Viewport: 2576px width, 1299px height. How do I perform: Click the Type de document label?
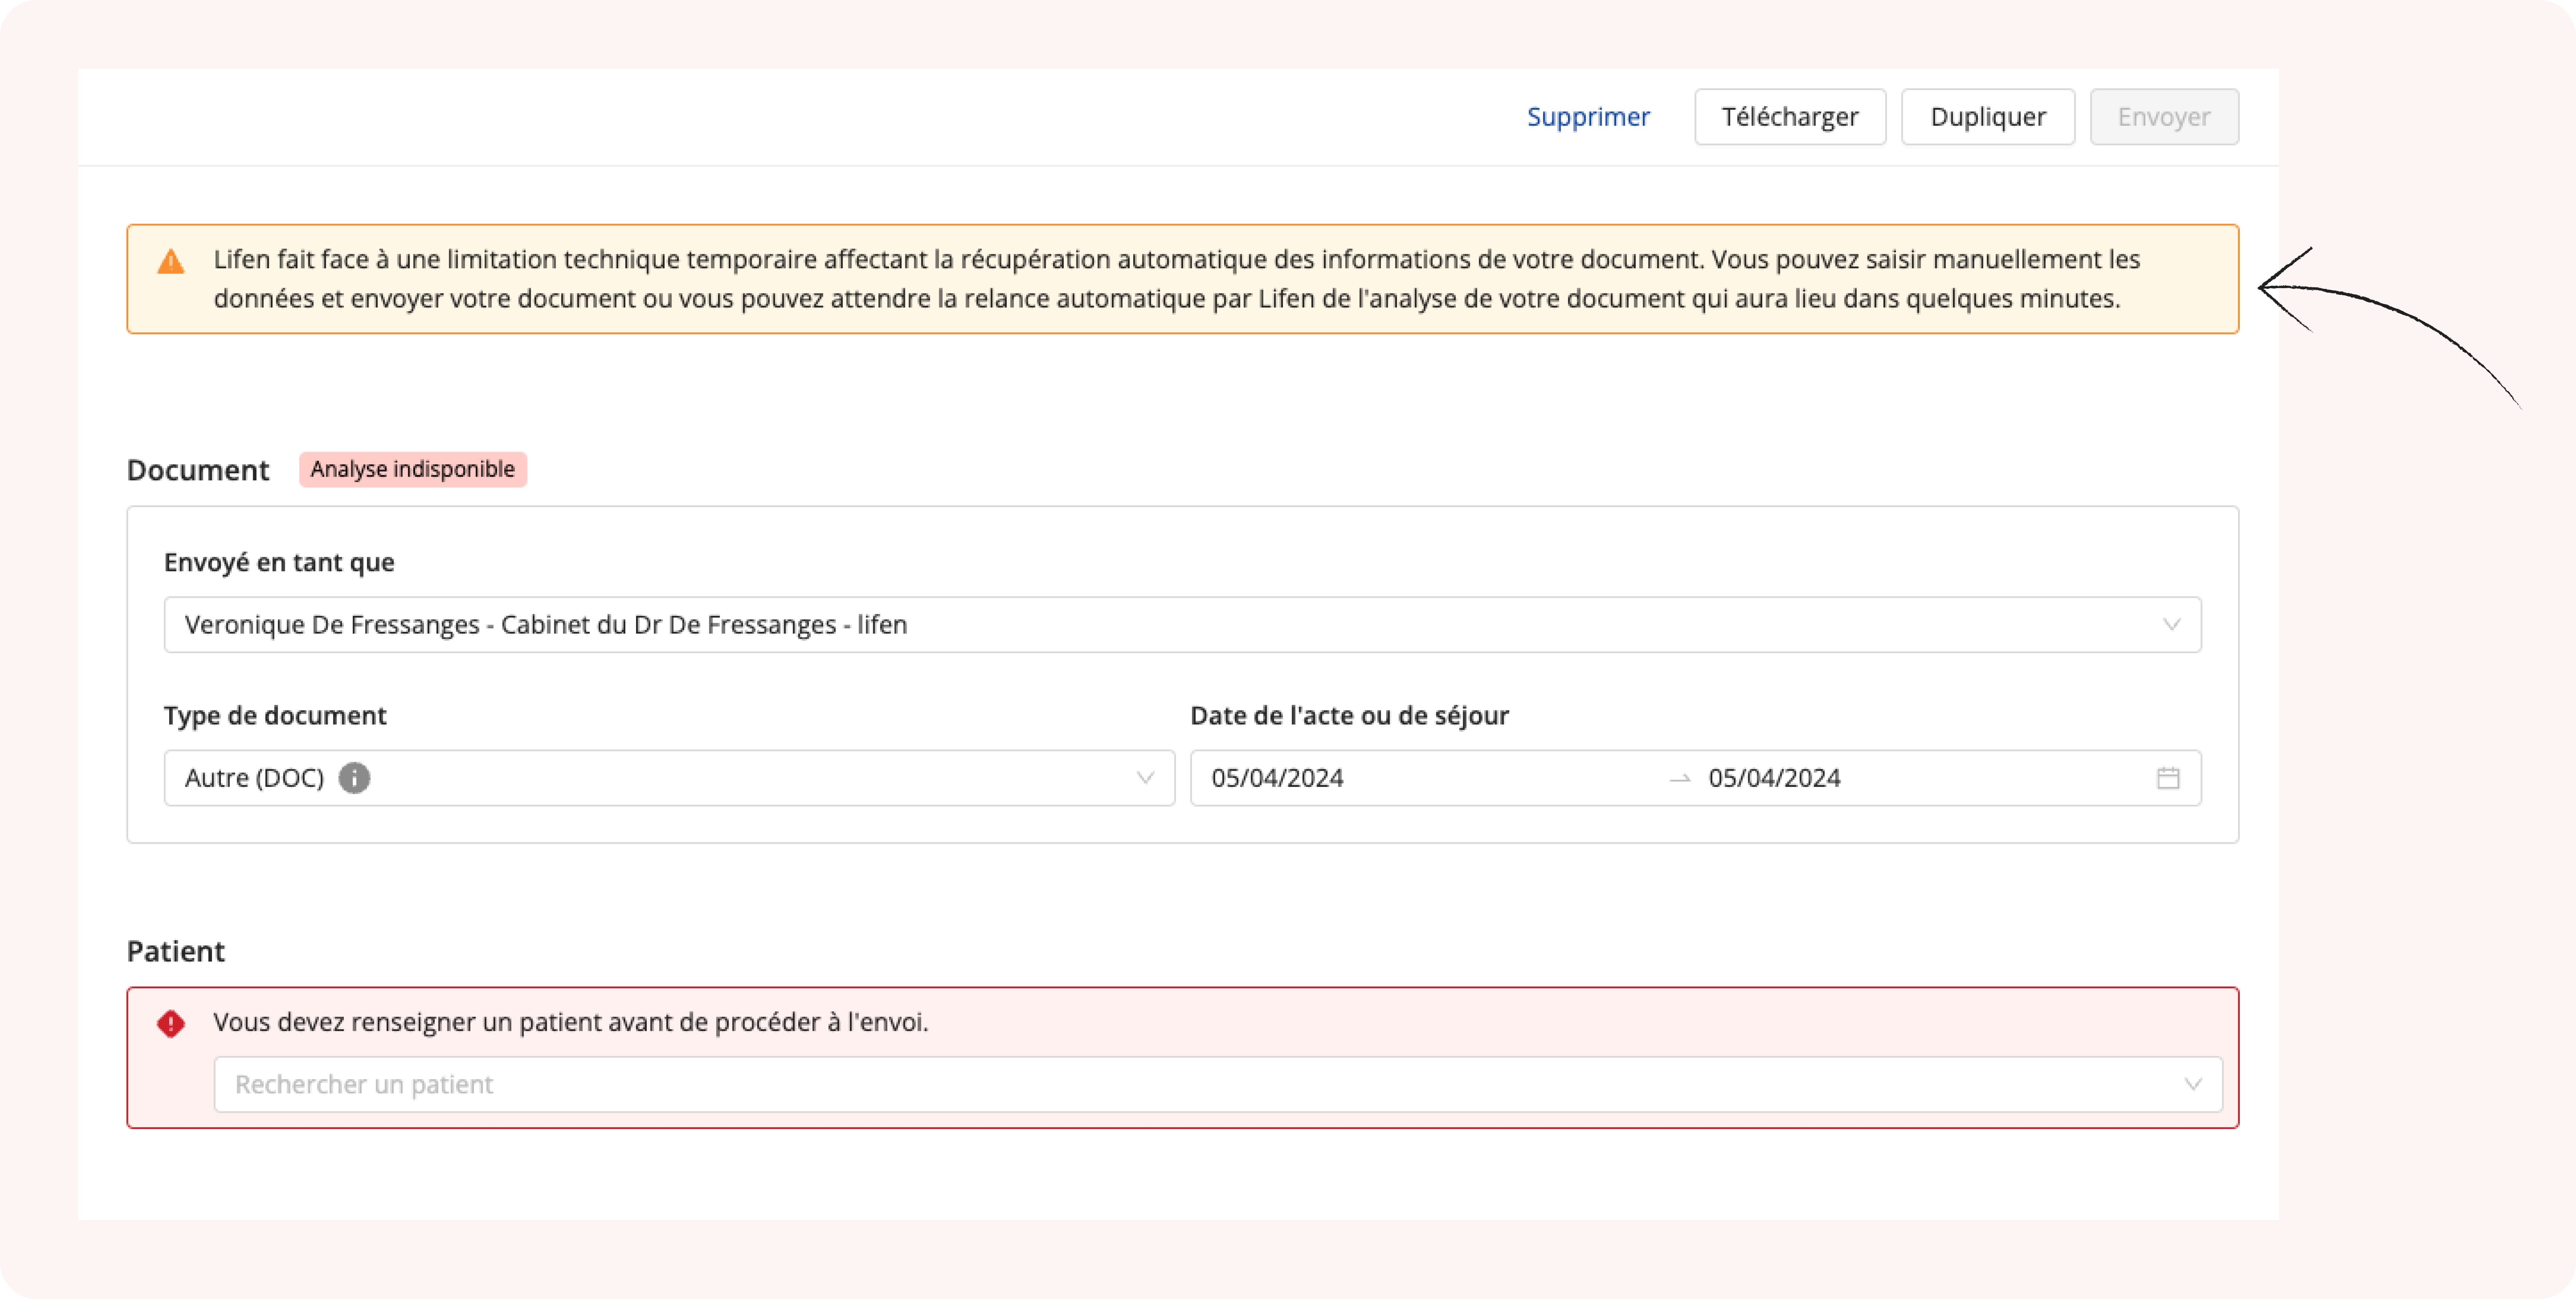275,716
